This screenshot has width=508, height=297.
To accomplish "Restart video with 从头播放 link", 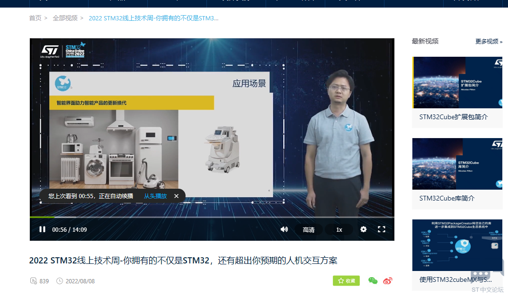I will [x=155, y=196].
